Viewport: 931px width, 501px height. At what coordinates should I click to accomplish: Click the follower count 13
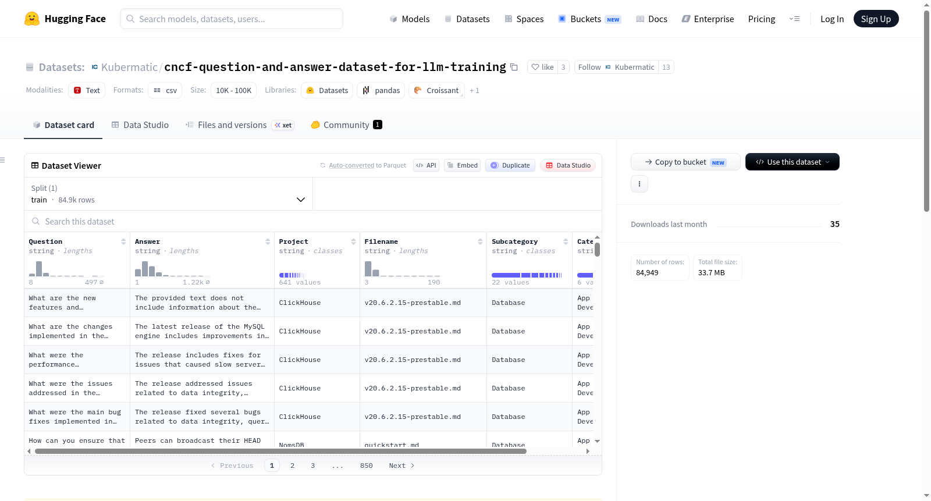tap(666, 67)
